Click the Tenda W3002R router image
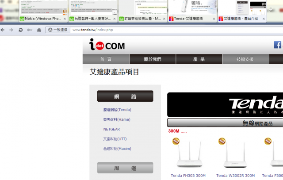The height and width of the screenshot is (180, 283). pyautogui.click(x=235, y=155)
